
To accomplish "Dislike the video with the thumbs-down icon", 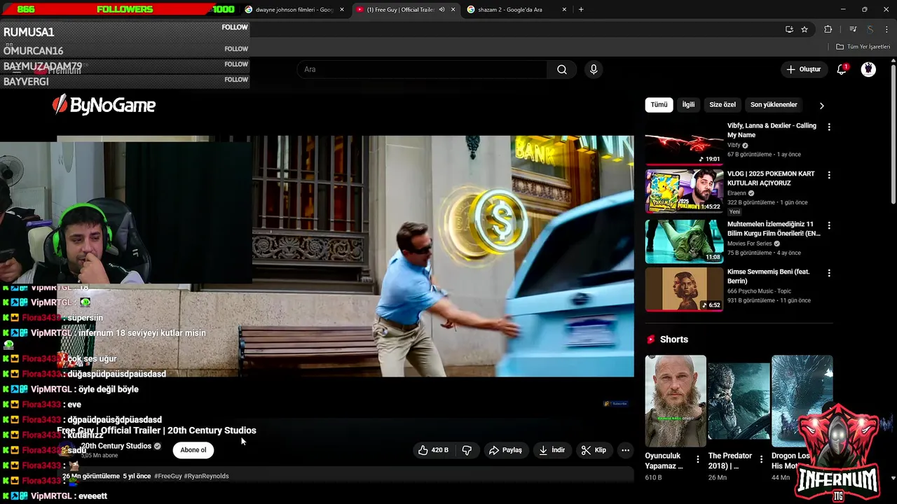I will [x=467, y=450].
